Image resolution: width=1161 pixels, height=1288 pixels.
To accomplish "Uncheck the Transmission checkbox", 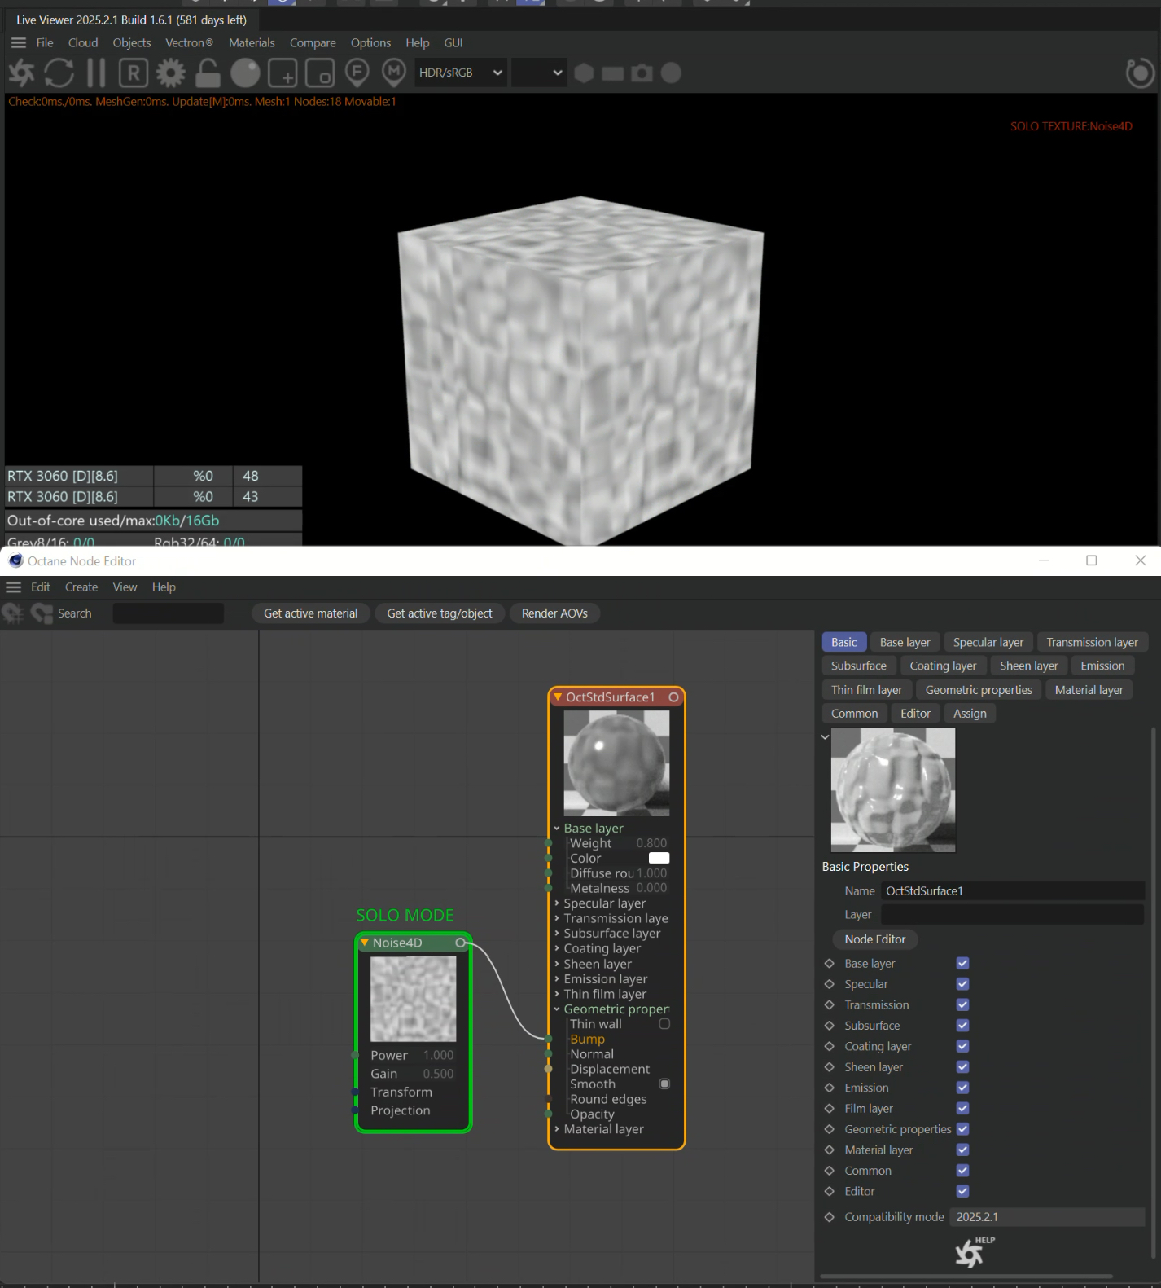I will (962, 1004).
